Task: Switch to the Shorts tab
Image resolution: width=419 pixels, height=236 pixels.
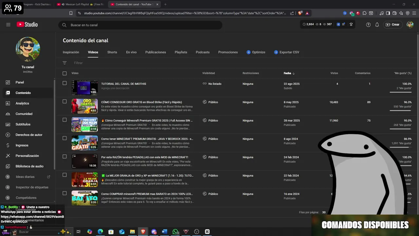Action: click(x=112, y=52)
